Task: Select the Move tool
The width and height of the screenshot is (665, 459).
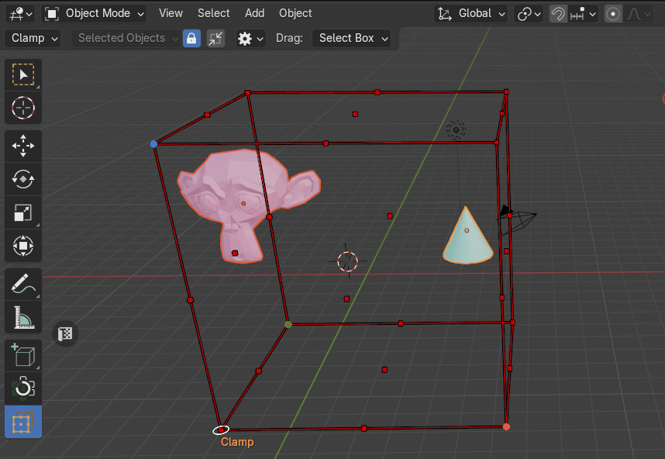Action: [x=23, y=146]
